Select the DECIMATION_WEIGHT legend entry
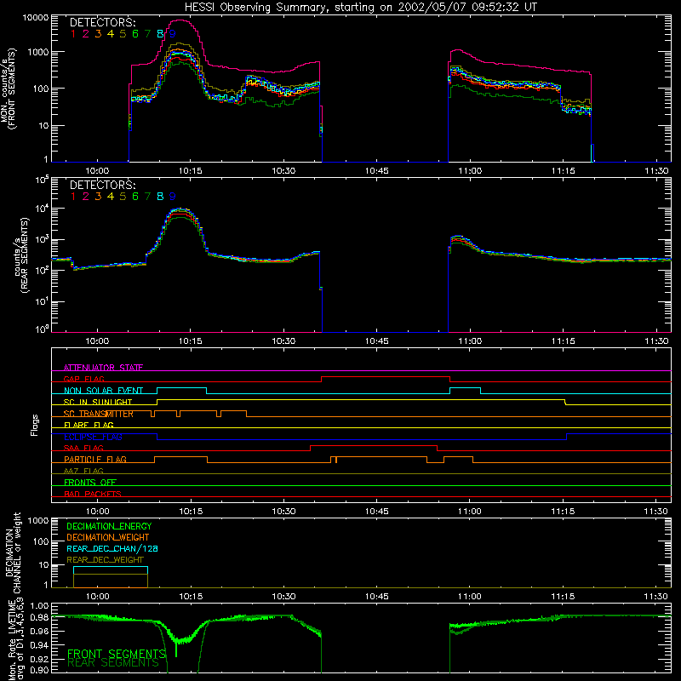This screenshot has height=681, width=681. point(108,537)
